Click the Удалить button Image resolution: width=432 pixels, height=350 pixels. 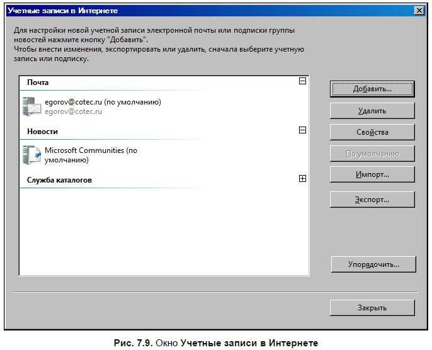tap(372, 111)
